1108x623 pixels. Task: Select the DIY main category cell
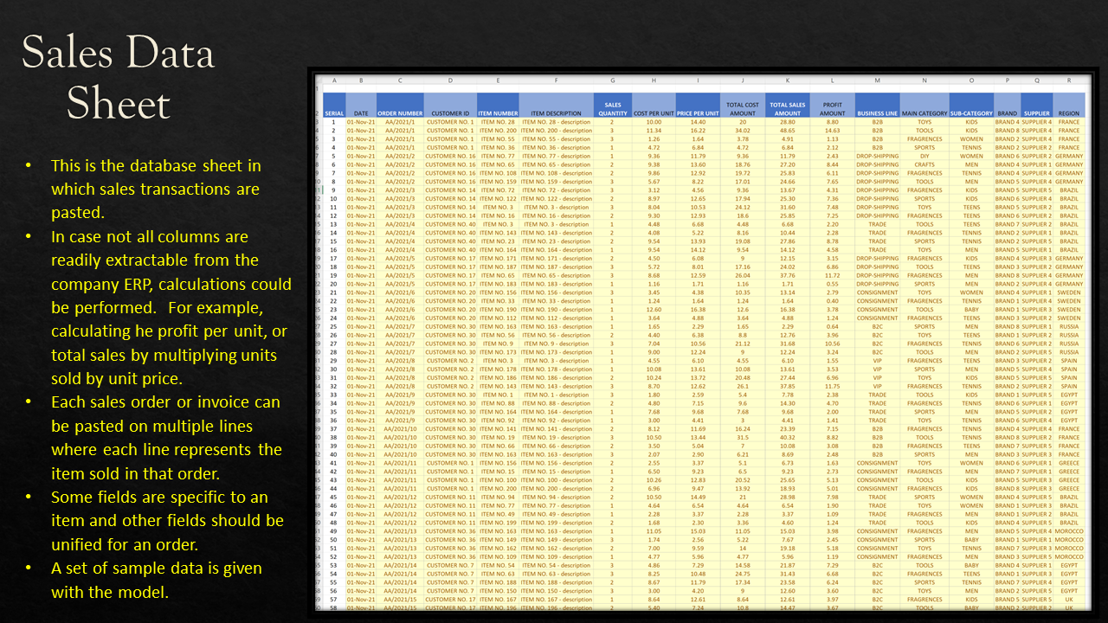pyautogui.click(x=924, y=156)
